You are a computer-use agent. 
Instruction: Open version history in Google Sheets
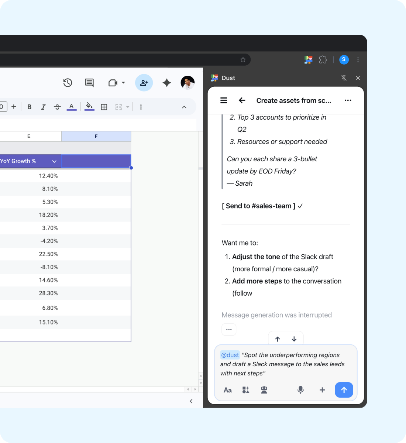[x=68, y=83]
